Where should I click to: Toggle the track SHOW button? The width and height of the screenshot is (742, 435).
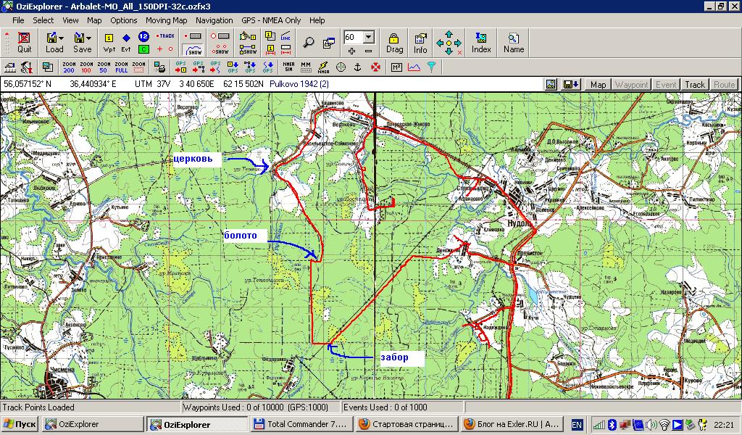(192, 48)
